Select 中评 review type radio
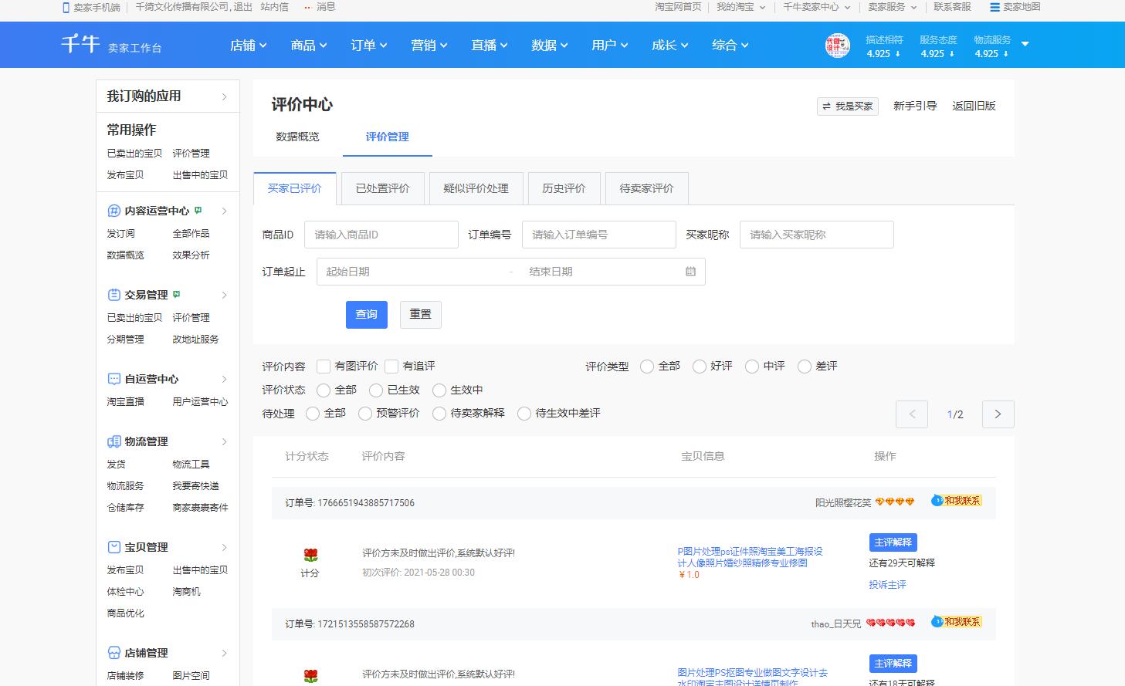The height and width of the screenshot is (686, 1125). click(x=752, y=367)
